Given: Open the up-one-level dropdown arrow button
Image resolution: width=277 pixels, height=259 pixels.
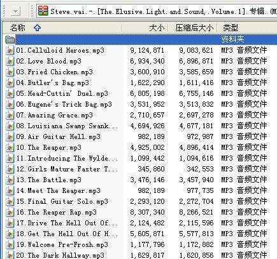Looking at the screenshot, I should (x=15, y=11).
